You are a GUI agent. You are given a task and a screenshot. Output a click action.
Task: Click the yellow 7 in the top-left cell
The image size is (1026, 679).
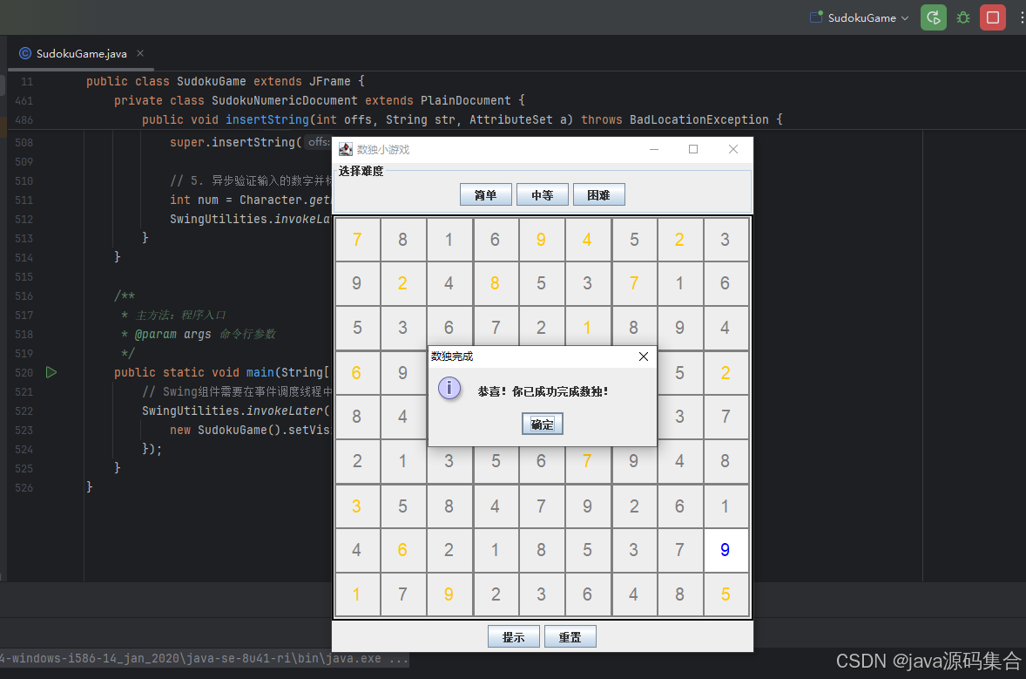(x=356, y=240)
